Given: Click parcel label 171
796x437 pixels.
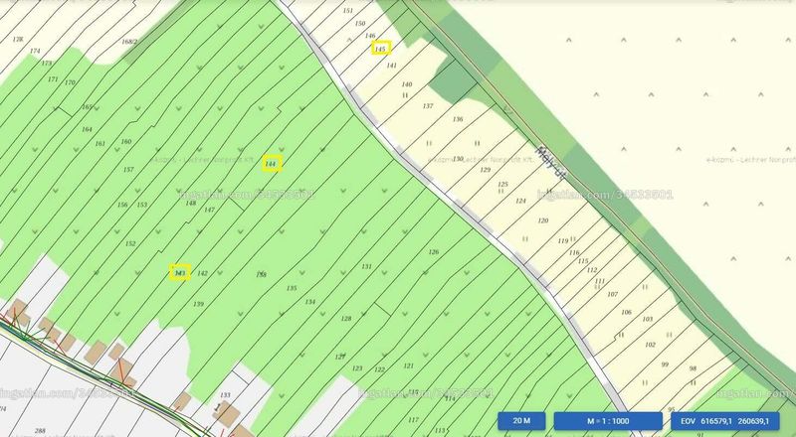Looking at the screenshot, I should (x=53, y=79).
